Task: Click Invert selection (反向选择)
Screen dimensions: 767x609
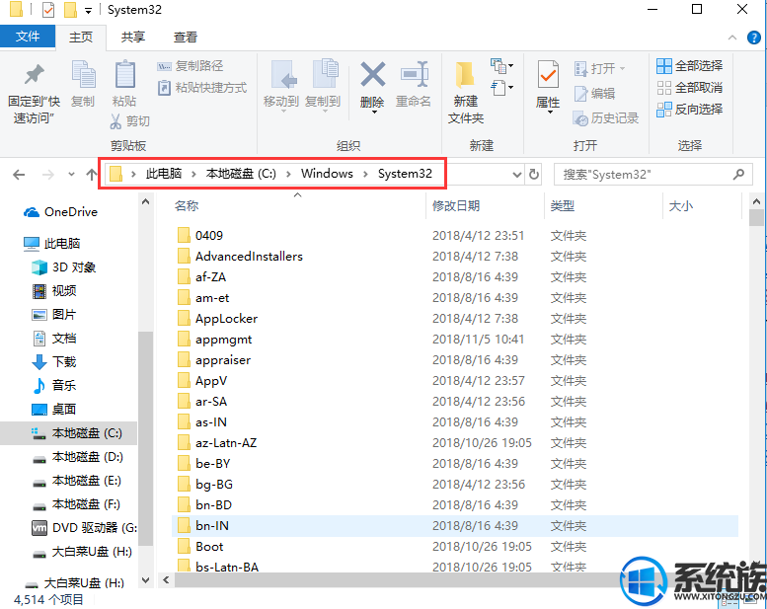Action: click(x=689, y=110)
